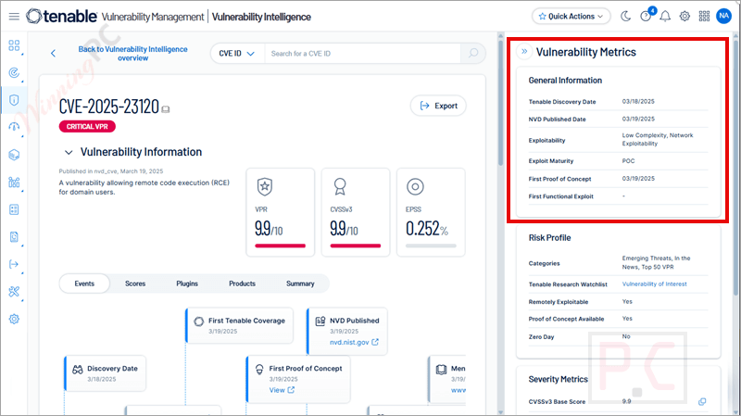The height and width of the screenshot is (416, 741).
Task: Click the Exploit Maturity POC value
Action: click(628, 160)
